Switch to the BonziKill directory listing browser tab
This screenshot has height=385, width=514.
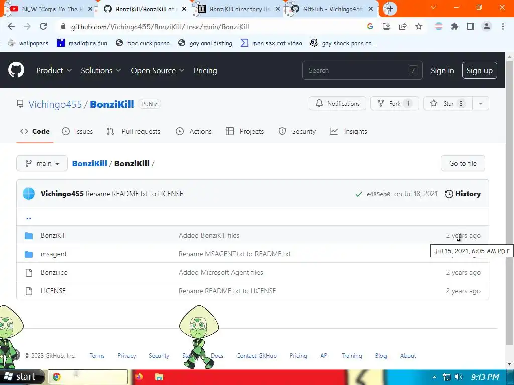tap(239, 9)
